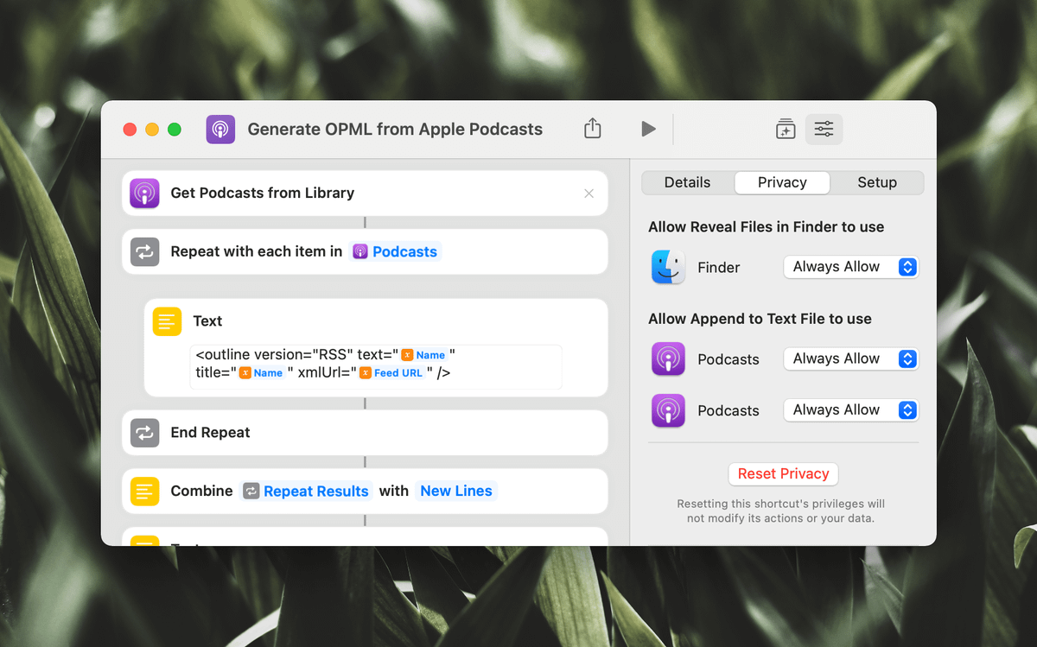Remove the Get Podcasts from Library action
The width and height of the screenshot is (1037, 647).
(588, 193)
